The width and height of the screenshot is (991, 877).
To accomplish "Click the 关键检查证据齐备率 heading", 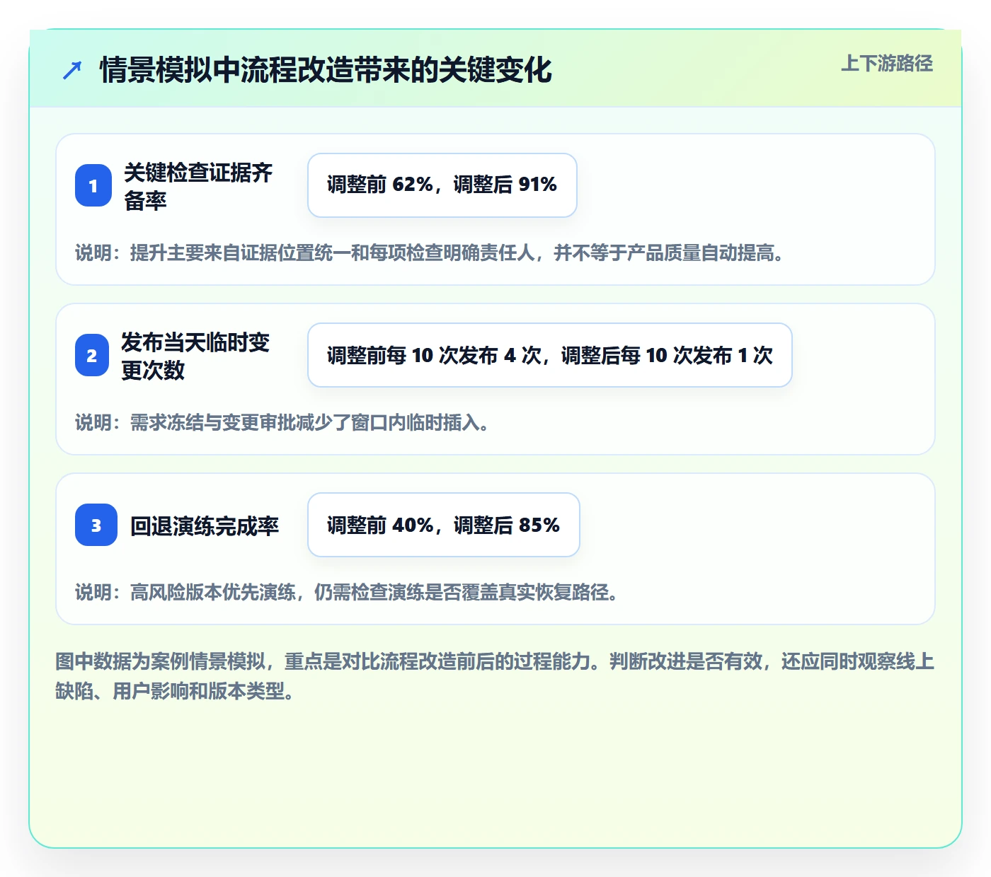I will click(198, 186).
